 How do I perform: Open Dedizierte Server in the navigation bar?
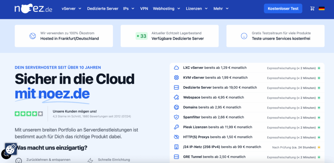point(103,9)
